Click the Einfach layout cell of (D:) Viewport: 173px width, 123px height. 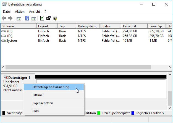[43, 36]
